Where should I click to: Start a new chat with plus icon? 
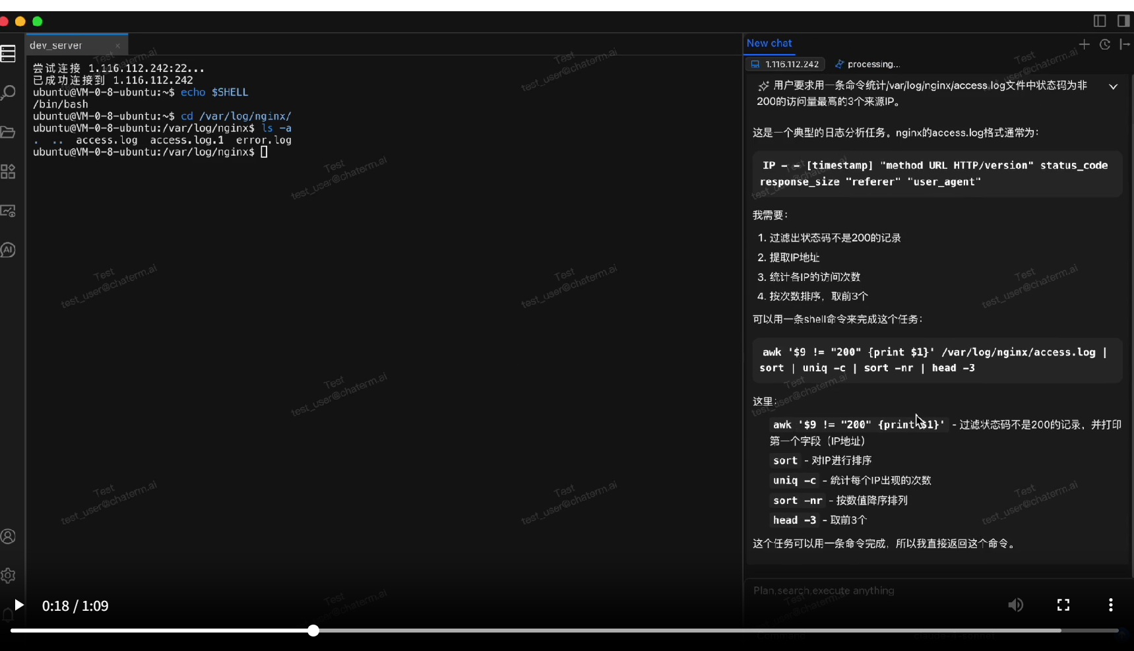coord(1084,44)
